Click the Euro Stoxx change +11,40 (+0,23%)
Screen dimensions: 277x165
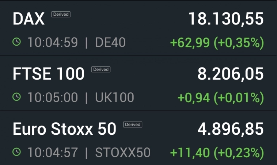pyautogui.click(x=217, y=153)
